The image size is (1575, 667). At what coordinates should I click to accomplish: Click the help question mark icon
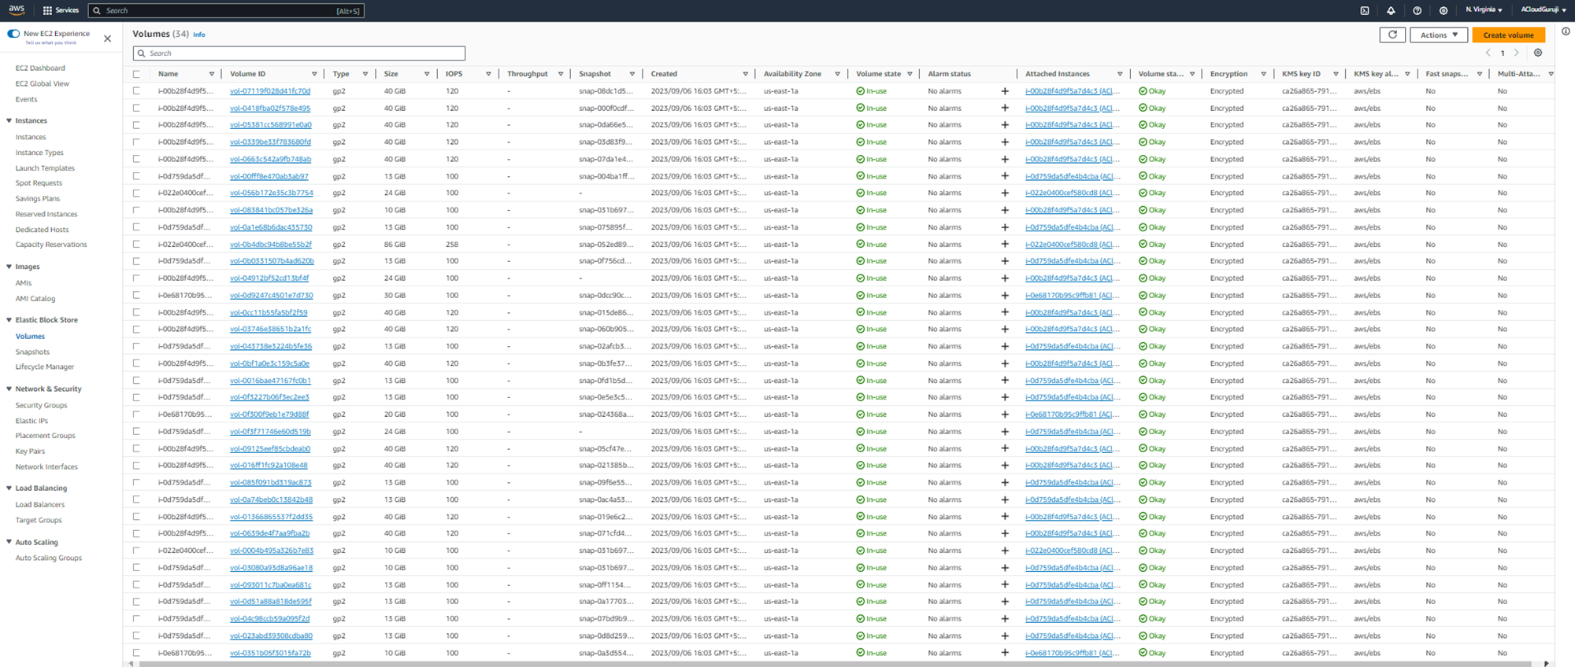tap(1417, 10)
